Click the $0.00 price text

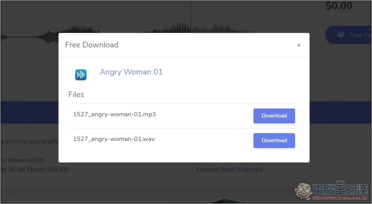click(339, 6)
